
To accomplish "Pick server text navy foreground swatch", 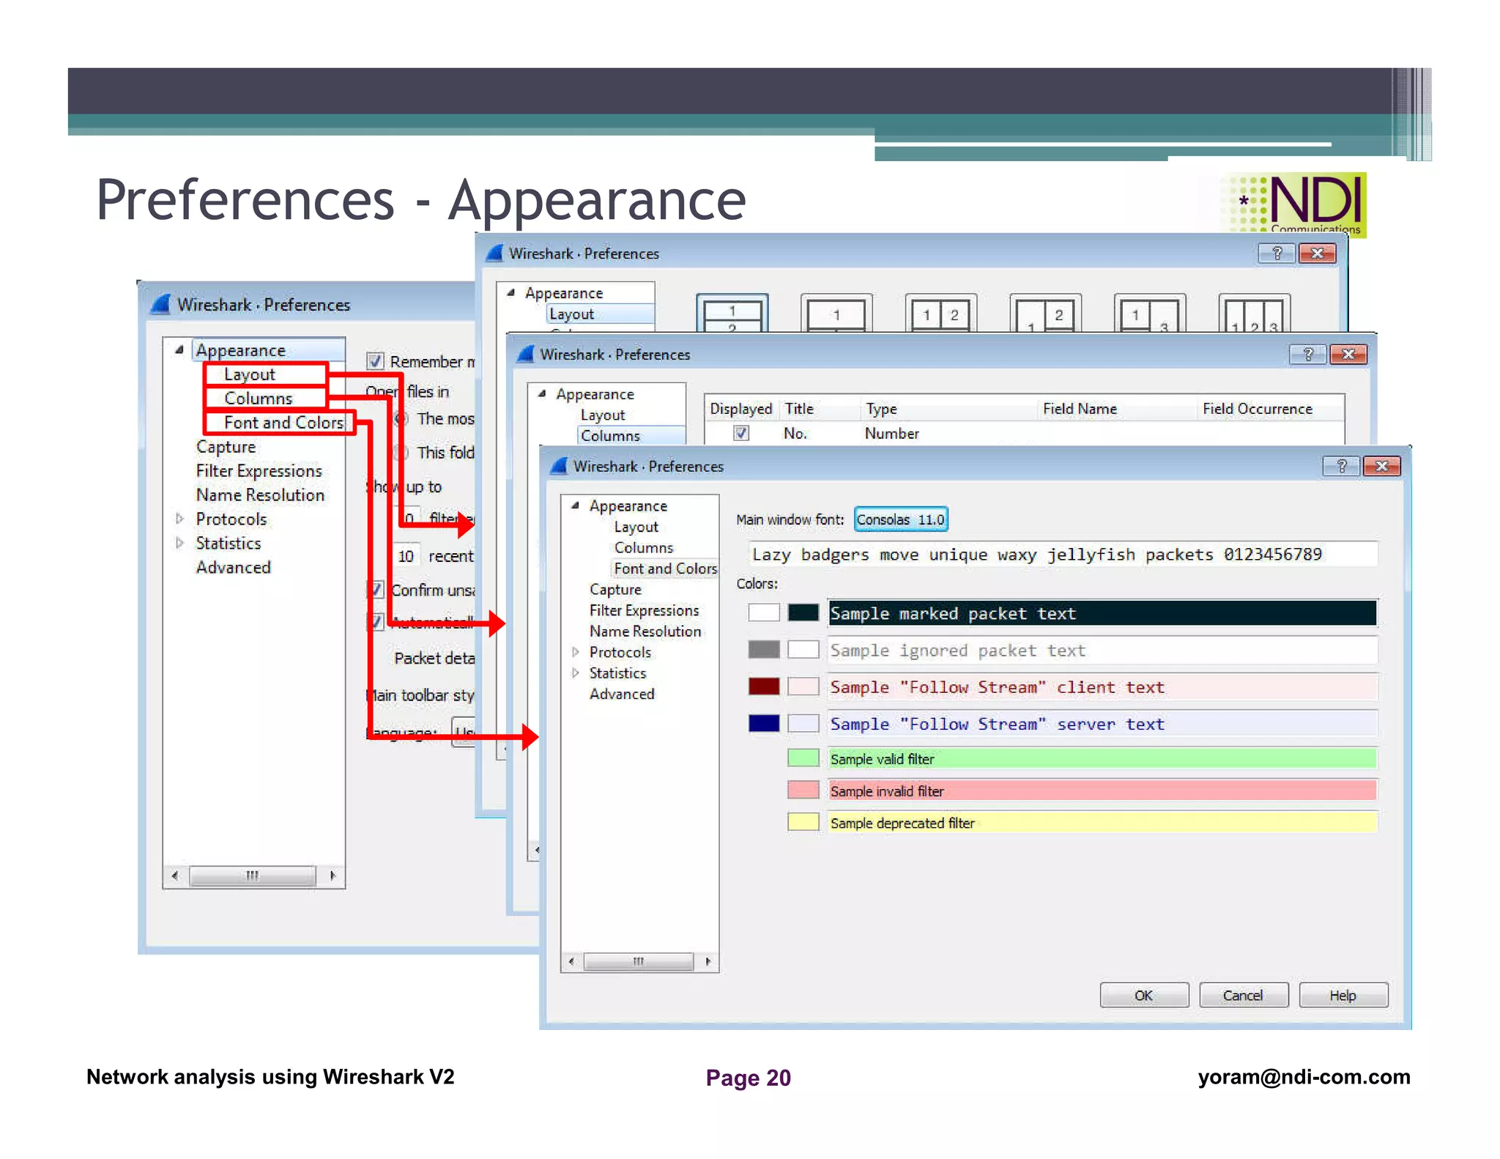I will pos(763,723).
